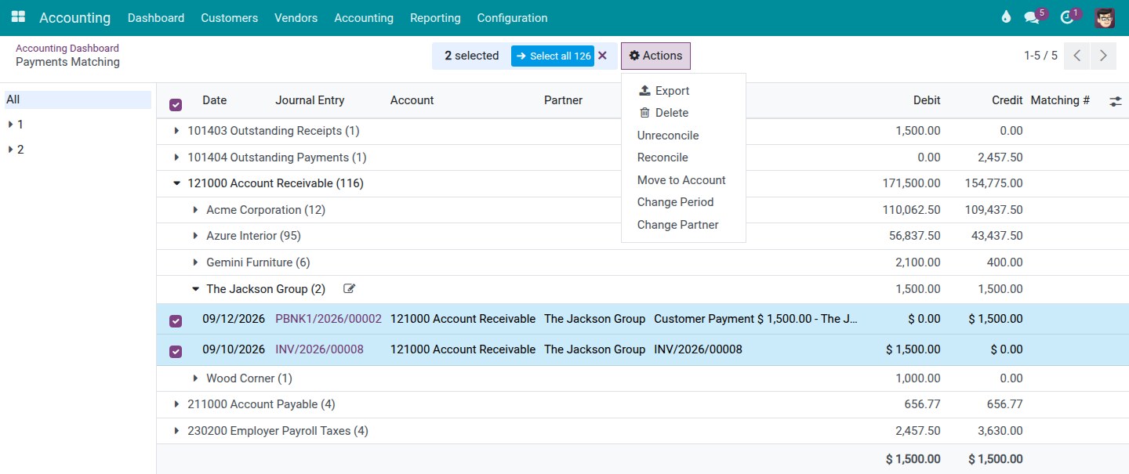Viewport: 1129px width, 474px height.
Task: Collapse The Jackson Group subgroup
Action: point(196,289)
